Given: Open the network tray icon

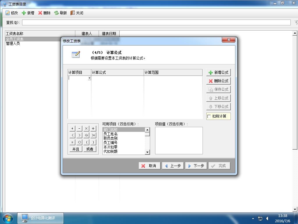Looking at the screenshot, I should 260,218.
